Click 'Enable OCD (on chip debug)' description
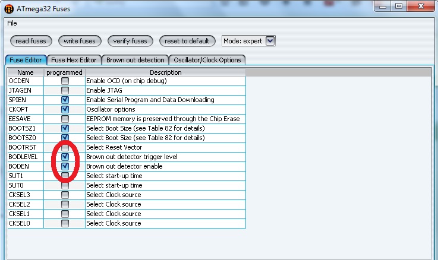 pyautogui.click(x=127, y=81)
